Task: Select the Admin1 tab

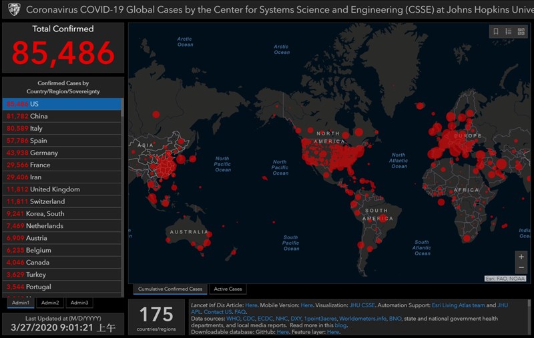Action: pyautogui.click(x=21, y=303)
